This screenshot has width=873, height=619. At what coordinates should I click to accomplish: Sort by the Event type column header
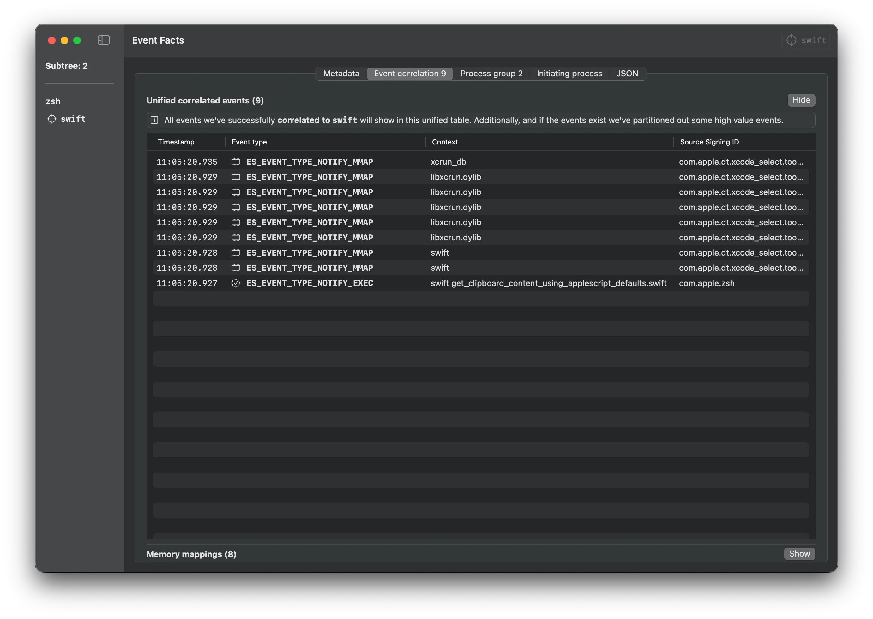(x=249, y=142)
